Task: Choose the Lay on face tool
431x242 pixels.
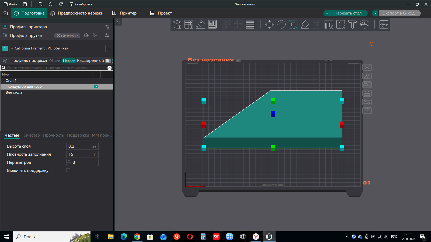Action: (x=305, y=24)
